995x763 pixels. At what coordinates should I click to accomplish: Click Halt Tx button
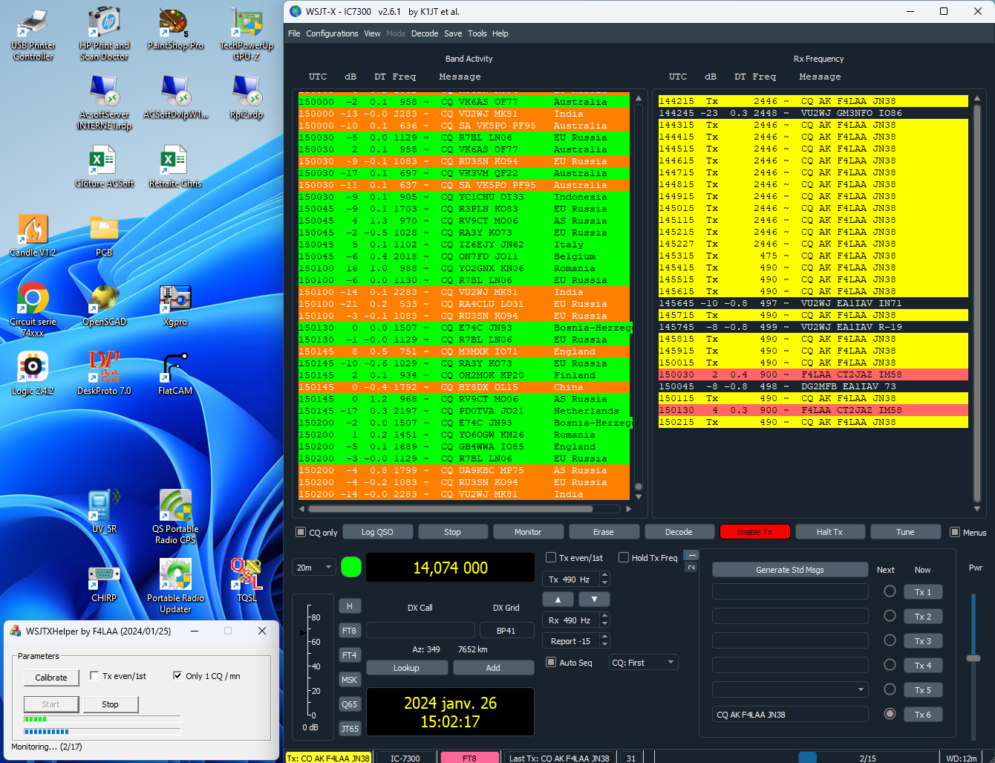(x=829, y=532)
